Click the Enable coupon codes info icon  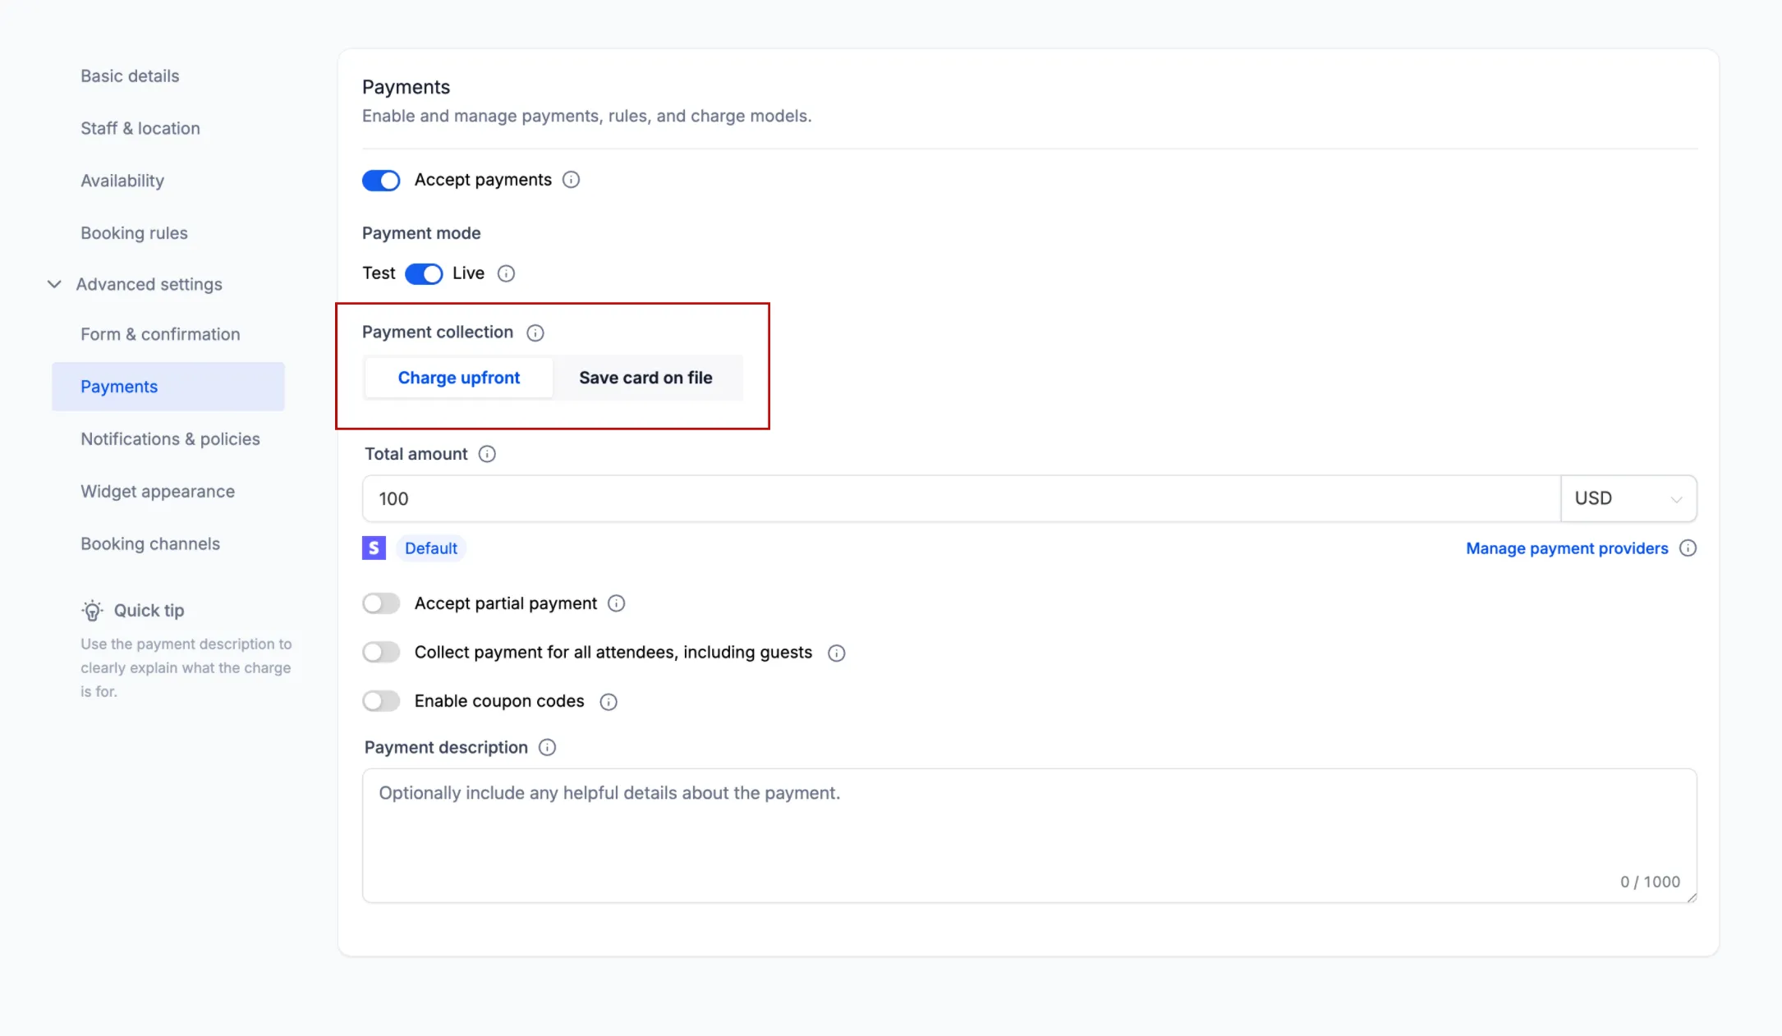[x=609, y=702]
